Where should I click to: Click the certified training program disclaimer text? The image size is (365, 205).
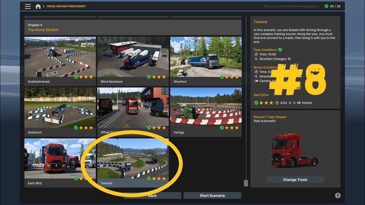[291, 6]
